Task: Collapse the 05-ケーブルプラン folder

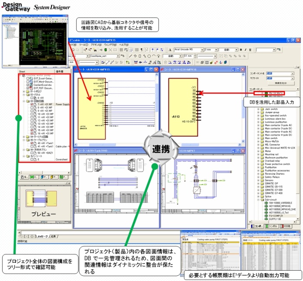Action: click(24, 140)
